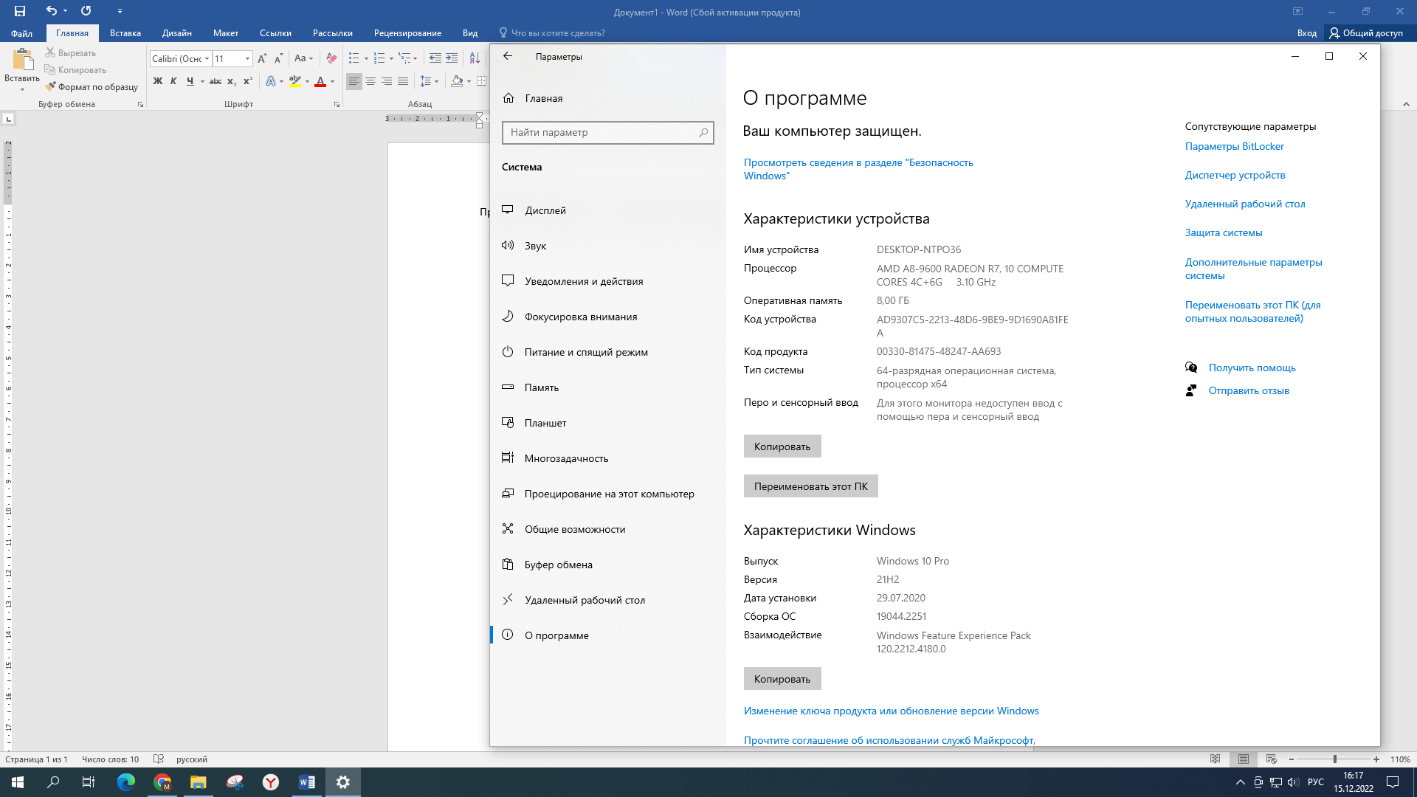1417x797 pixels.
Task: Click the Save icon in Word title bar
Action: point(20,11)
